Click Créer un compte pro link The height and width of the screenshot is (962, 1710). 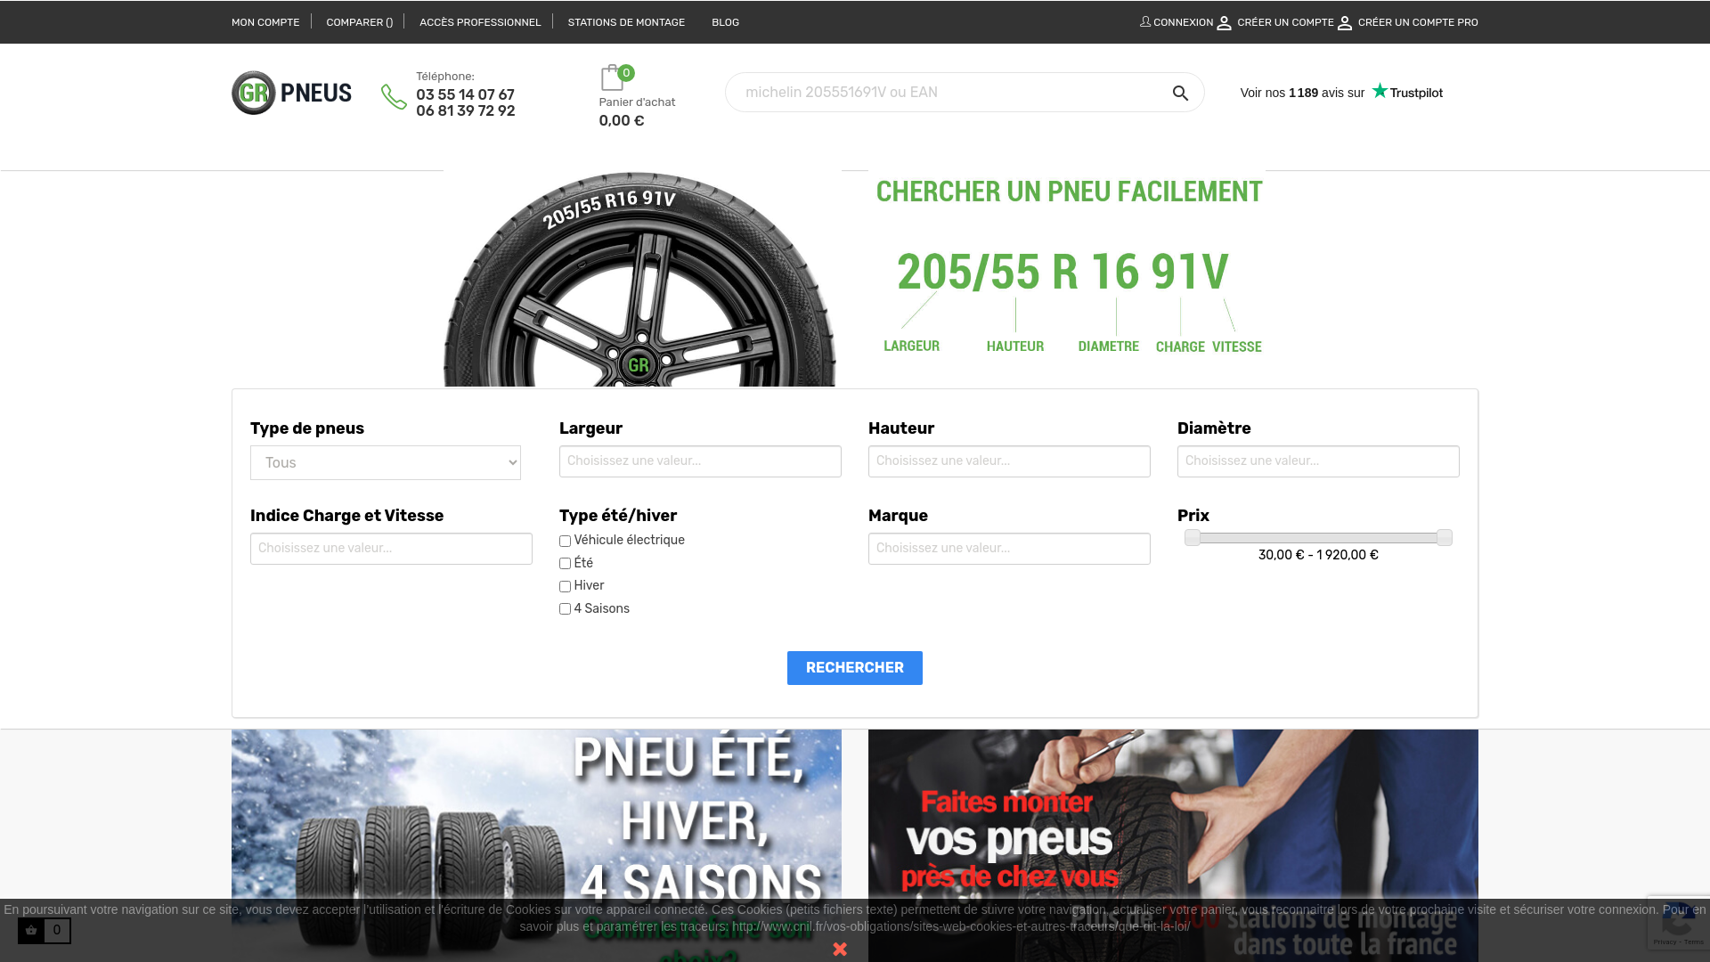click(x=1417, y=22)
